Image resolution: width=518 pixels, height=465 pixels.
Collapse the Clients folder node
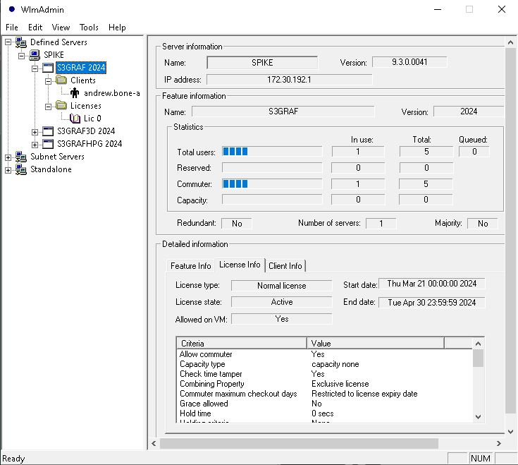48,81
